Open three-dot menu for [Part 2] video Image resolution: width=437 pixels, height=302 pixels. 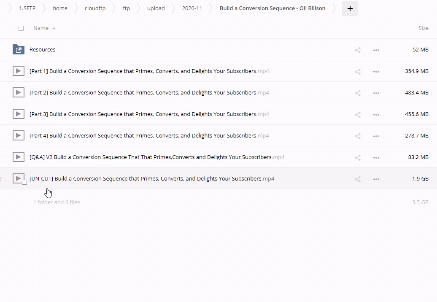pyautogui.click(x=376, y=93)
